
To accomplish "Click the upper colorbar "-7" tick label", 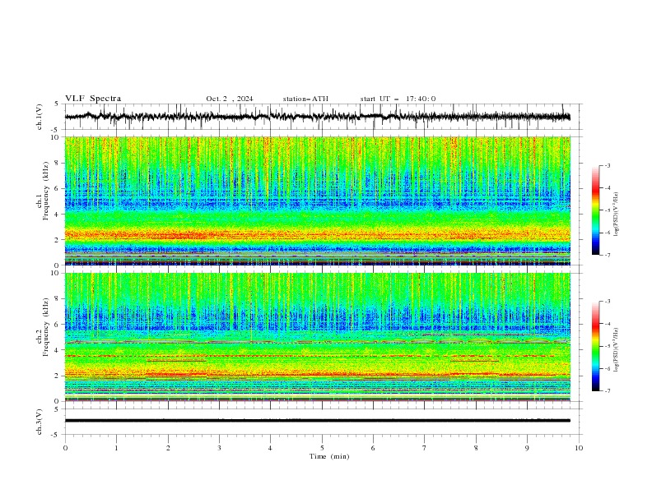I will tap(608, 255).
